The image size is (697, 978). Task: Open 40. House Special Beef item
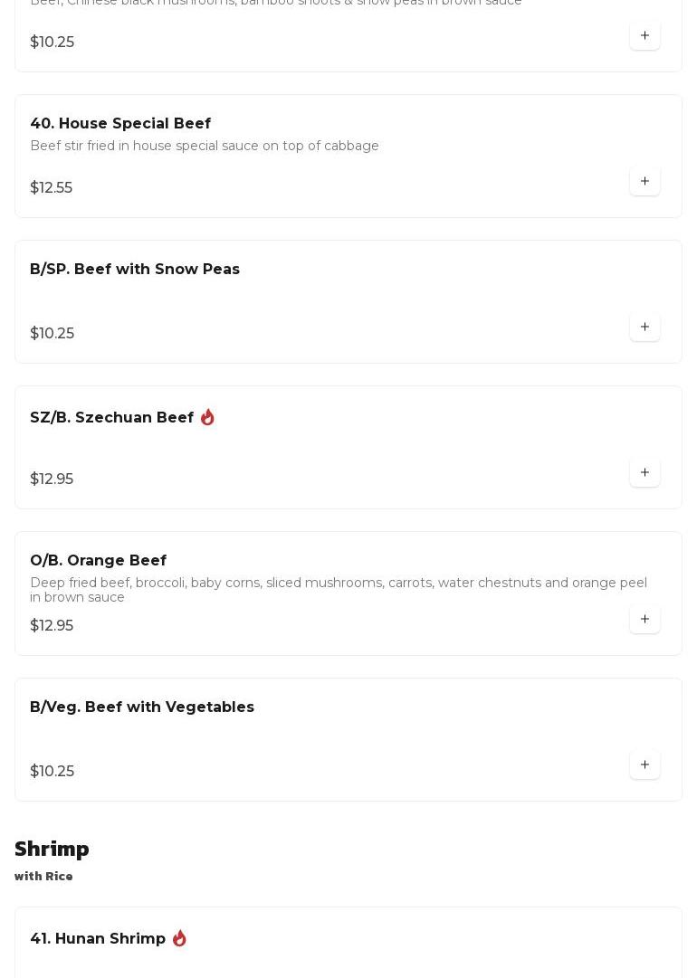click(120, 124)
